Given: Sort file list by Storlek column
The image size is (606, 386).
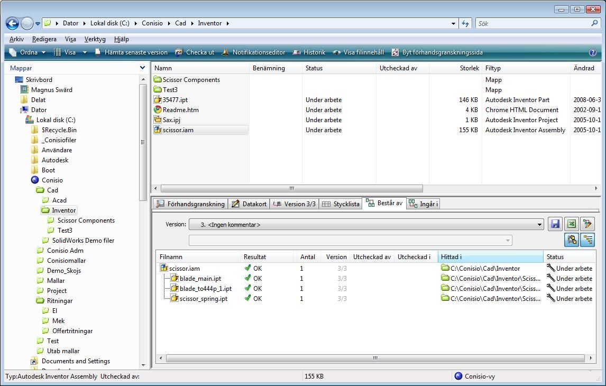Looking at the screenshot, I should (455, 68).
